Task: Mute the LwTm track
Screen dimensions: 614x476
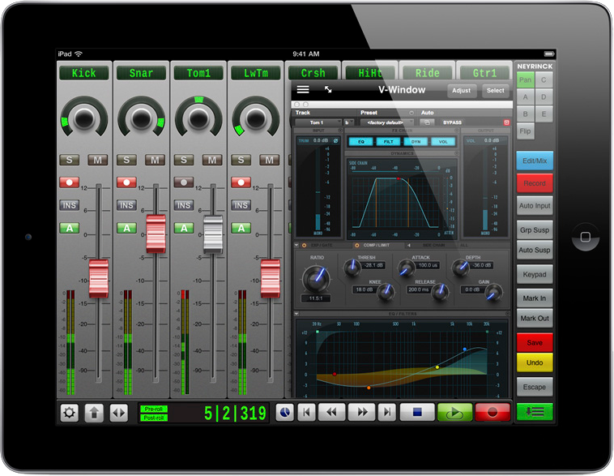Action: (269, 160)
